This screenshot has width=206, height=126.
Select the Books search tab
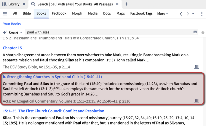(41, 13)
